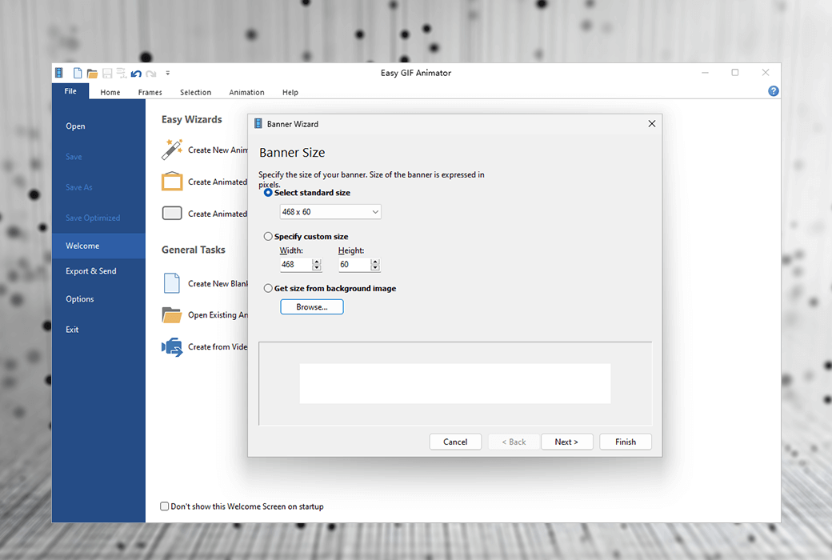
Task: Click the 'Create New Blank' task label
Action: click(x=218, y=283)
